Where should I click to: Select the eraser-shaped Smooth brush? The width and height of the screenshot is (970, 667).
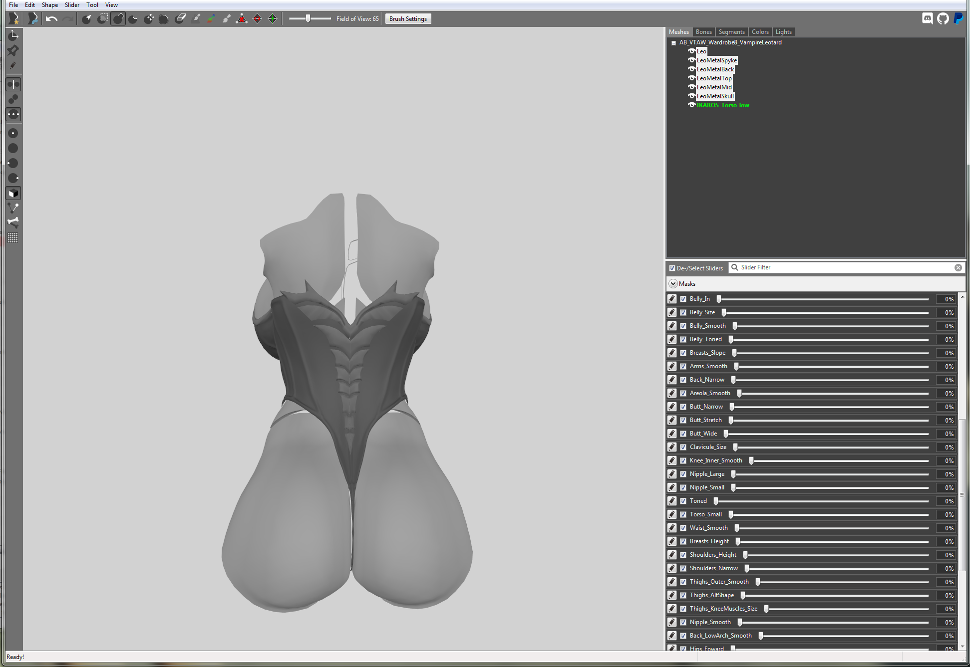[180, 19]
